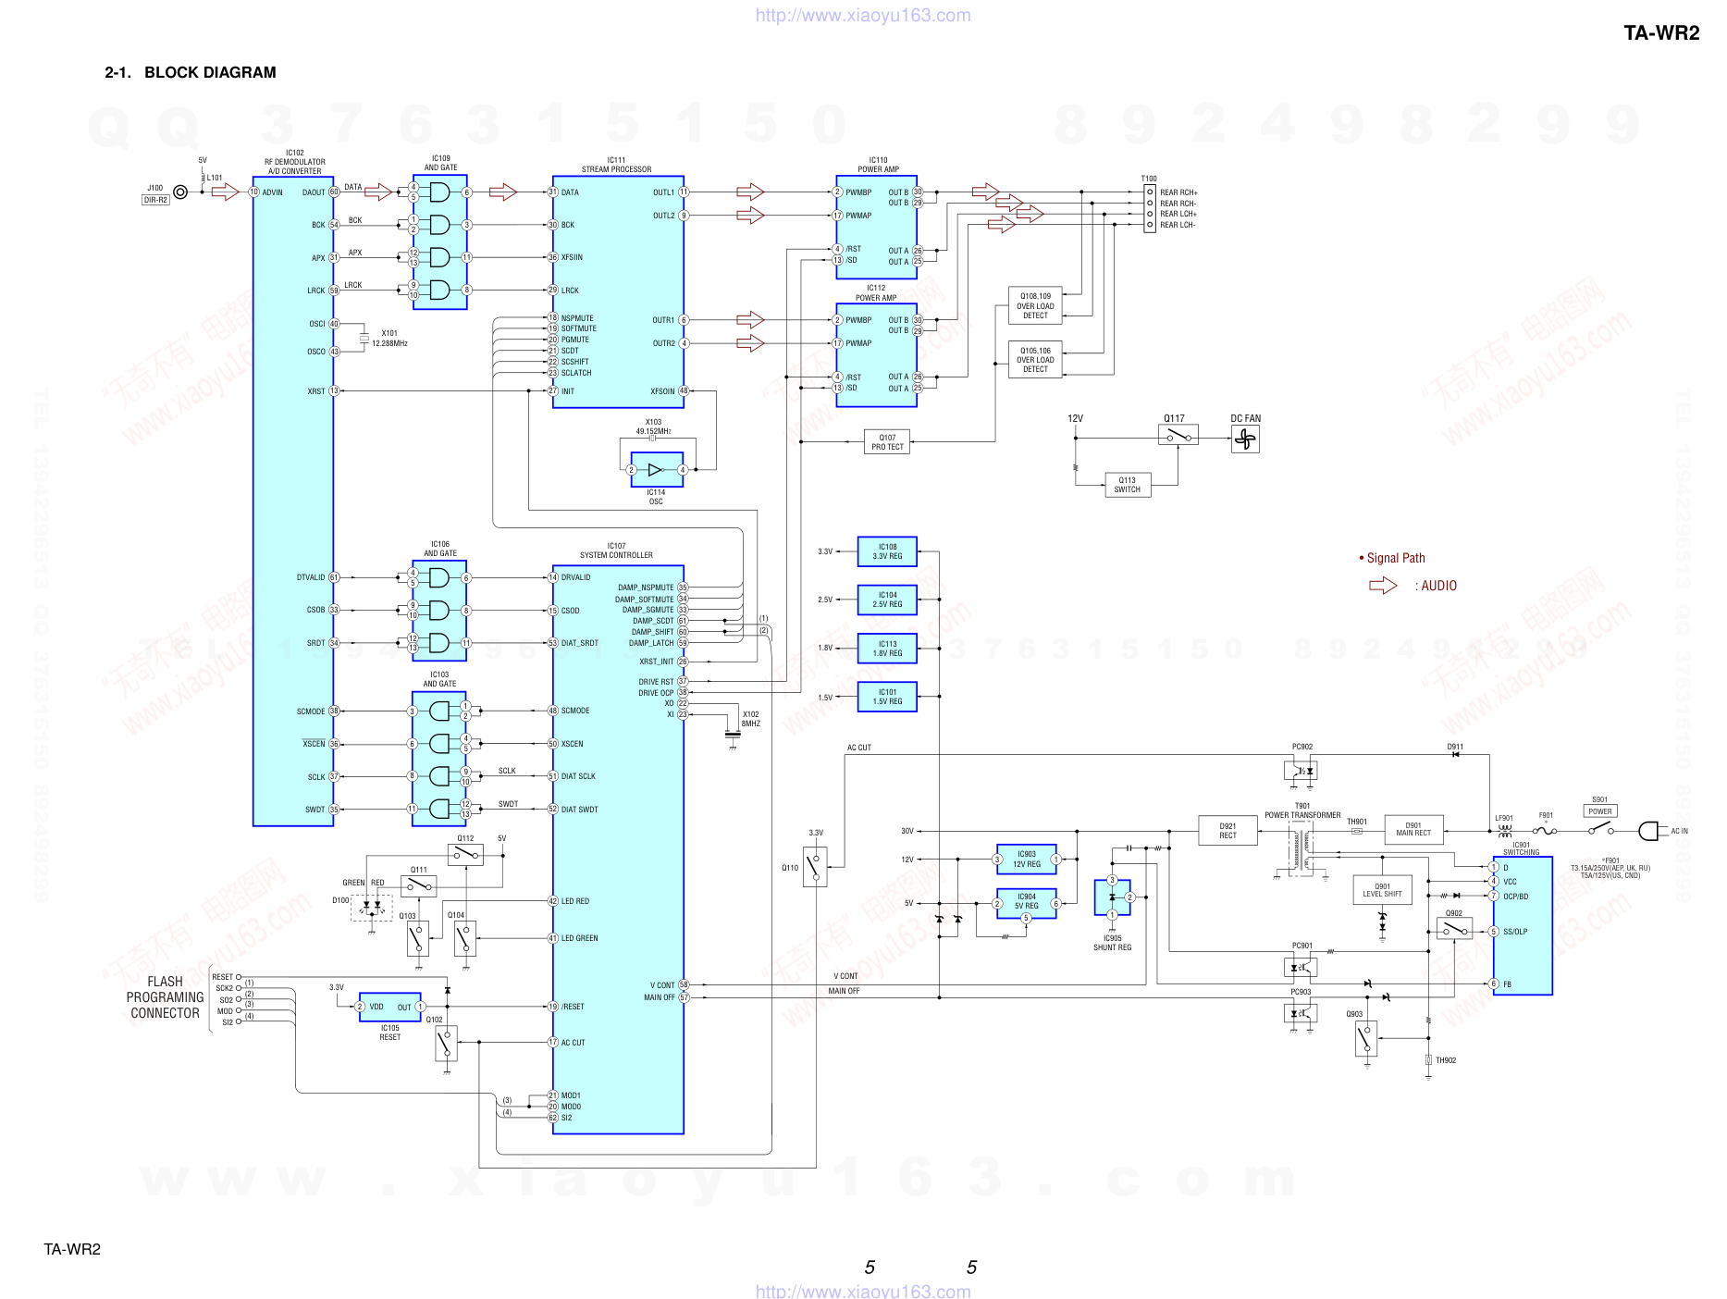Viewport: 1727px width, 1299px height.
Task: Click the AUDIO signal path legend arrow
Action: (x=1383, y=586)
